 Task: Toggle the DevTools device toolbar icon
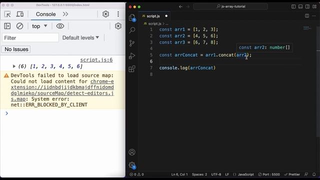[20, 14]
